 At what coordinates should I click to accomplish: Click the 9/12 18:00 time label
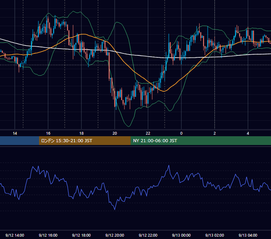point(81,235)
